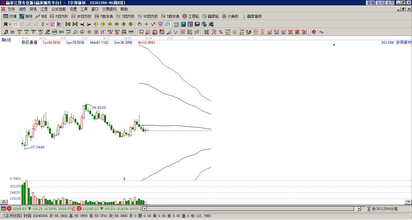Select the 神 drawing tool icon
412x220 pixels.
[110, 32]
